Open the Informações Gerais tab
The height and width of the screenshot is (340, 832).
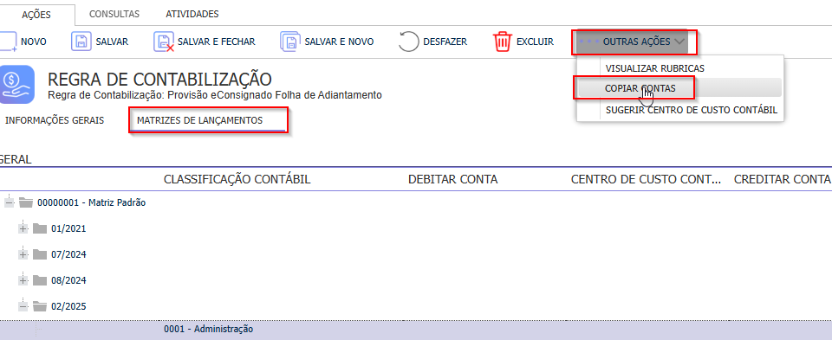click(55, 120)
